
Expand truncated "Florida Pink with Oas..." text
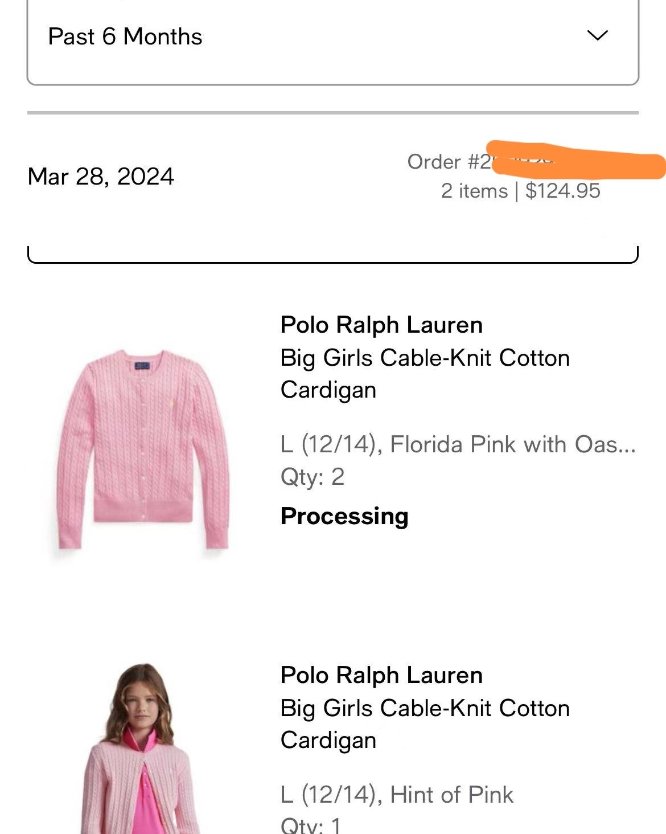458,444
